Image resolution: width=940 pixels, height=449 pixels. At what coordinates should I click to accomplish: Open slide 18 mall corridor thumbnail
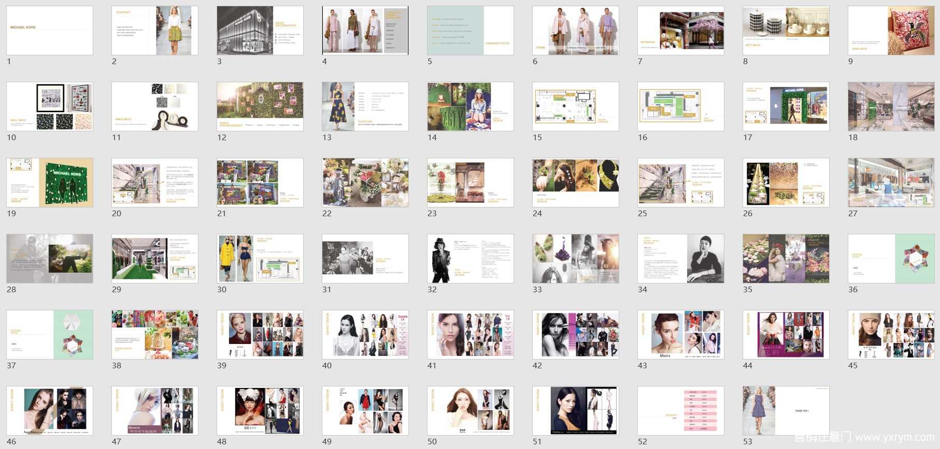coord(891,107)
